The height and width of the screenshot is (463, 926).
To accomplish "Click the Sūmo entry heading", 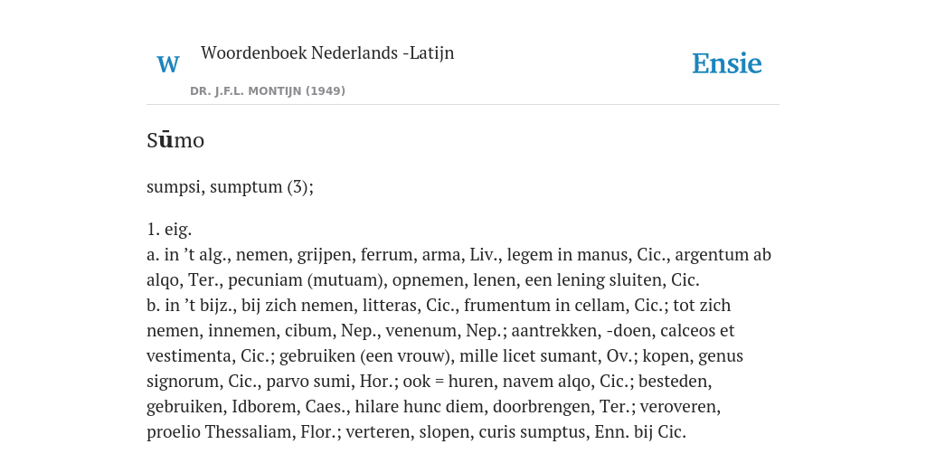I will pos(175,140).
